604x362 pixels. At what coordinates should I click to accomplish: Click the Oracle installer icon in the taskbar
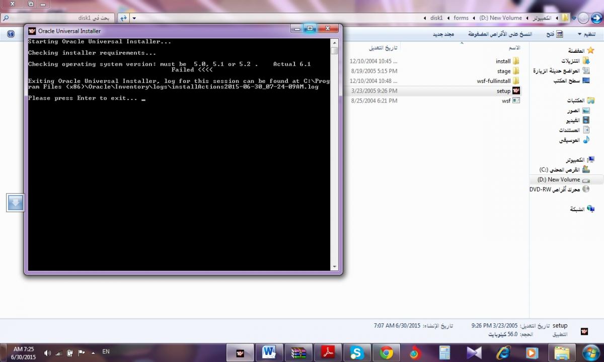[x=240, y=353]
